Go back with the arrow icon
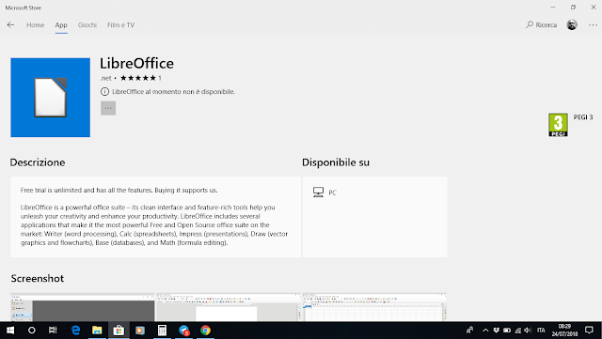 [10, 25]
